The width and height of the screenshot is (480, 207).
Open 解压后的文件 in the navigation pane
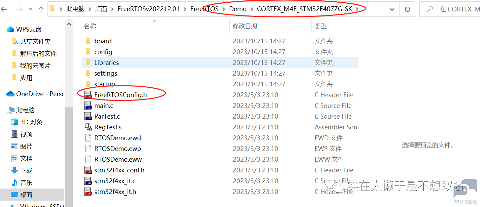(x=38, y=53)
